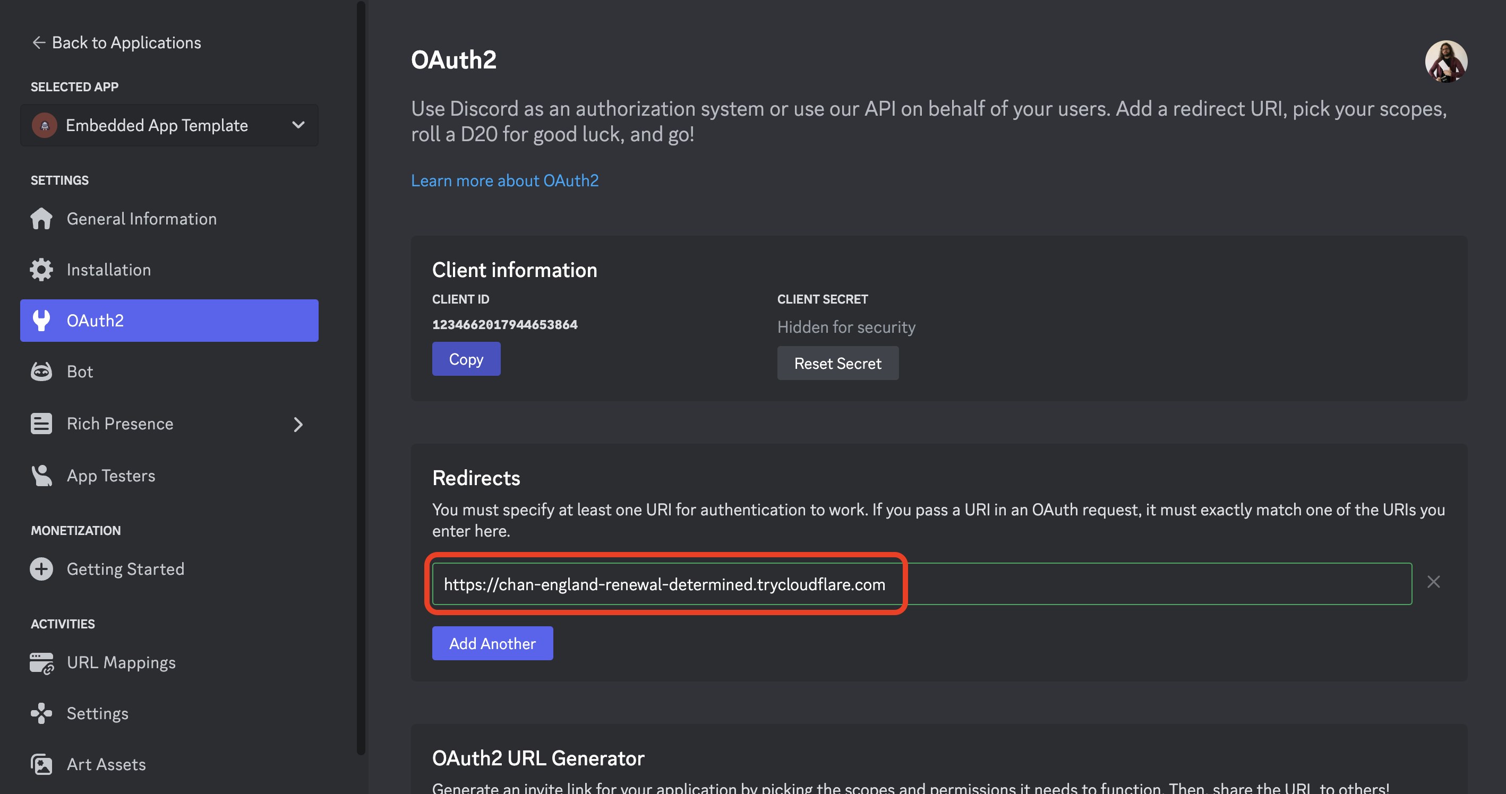1506x794 pixels.
Task: Go back to Applications
Action: point(116,42)
